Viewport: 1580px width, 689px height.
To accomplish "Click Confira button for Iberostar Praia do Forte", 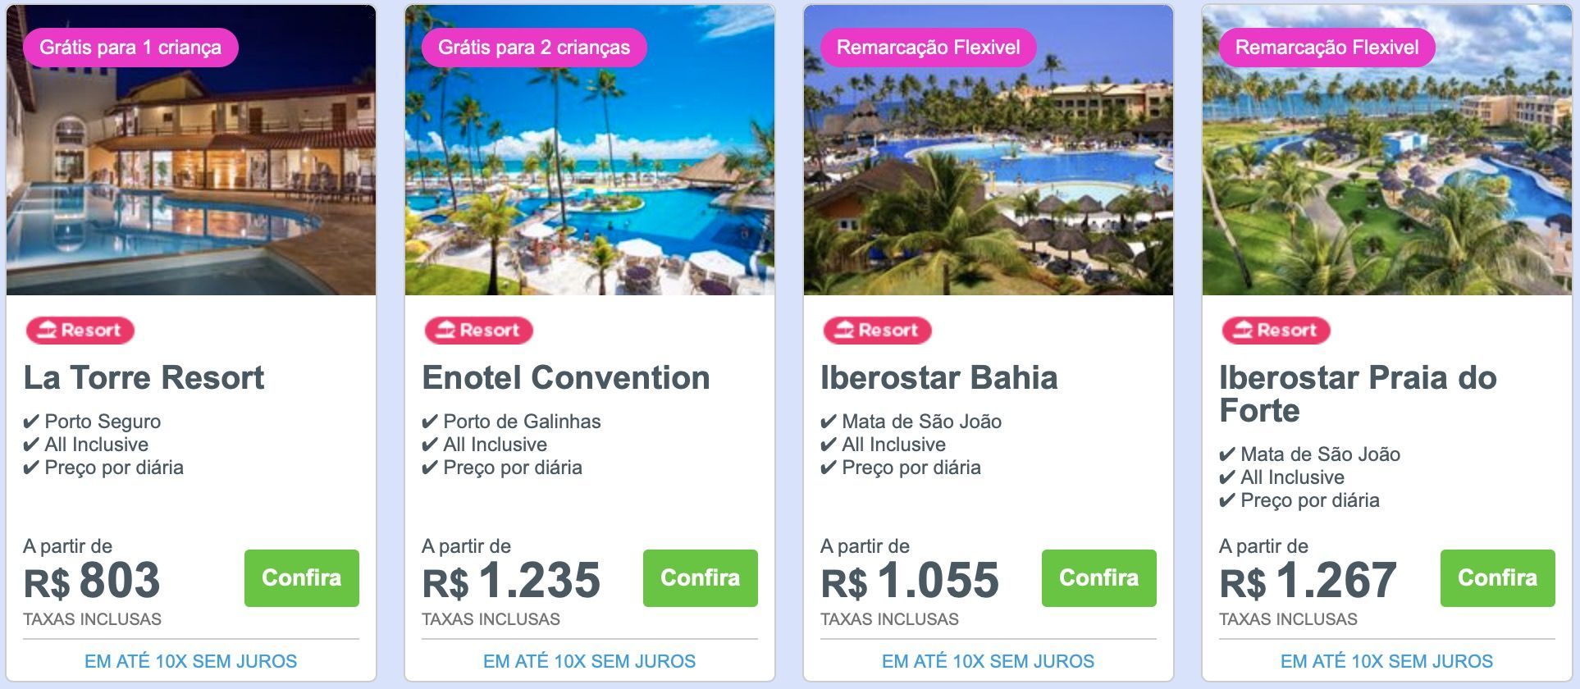I will [1498, 578].
